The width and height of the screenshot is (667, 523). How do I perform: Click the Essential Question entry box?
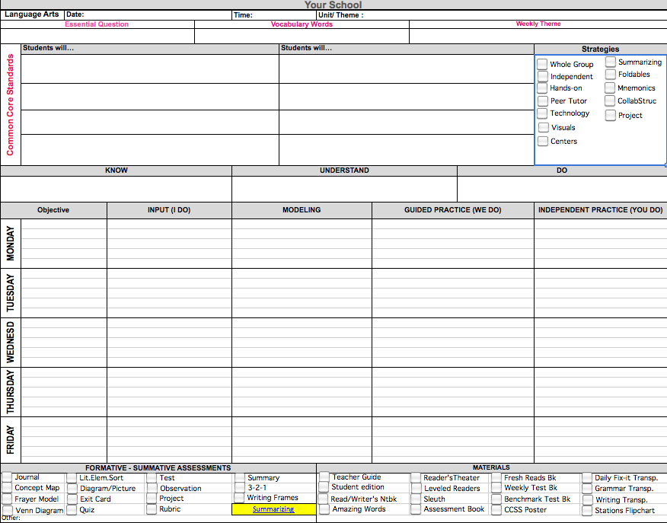pyautogui.click(x=97, y=36)
